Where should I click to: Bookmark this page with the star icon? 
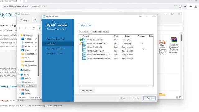coord(185,7)
